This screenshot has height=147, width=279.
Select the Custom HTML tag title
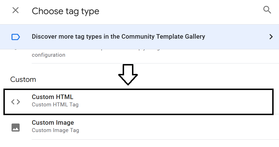52,97
